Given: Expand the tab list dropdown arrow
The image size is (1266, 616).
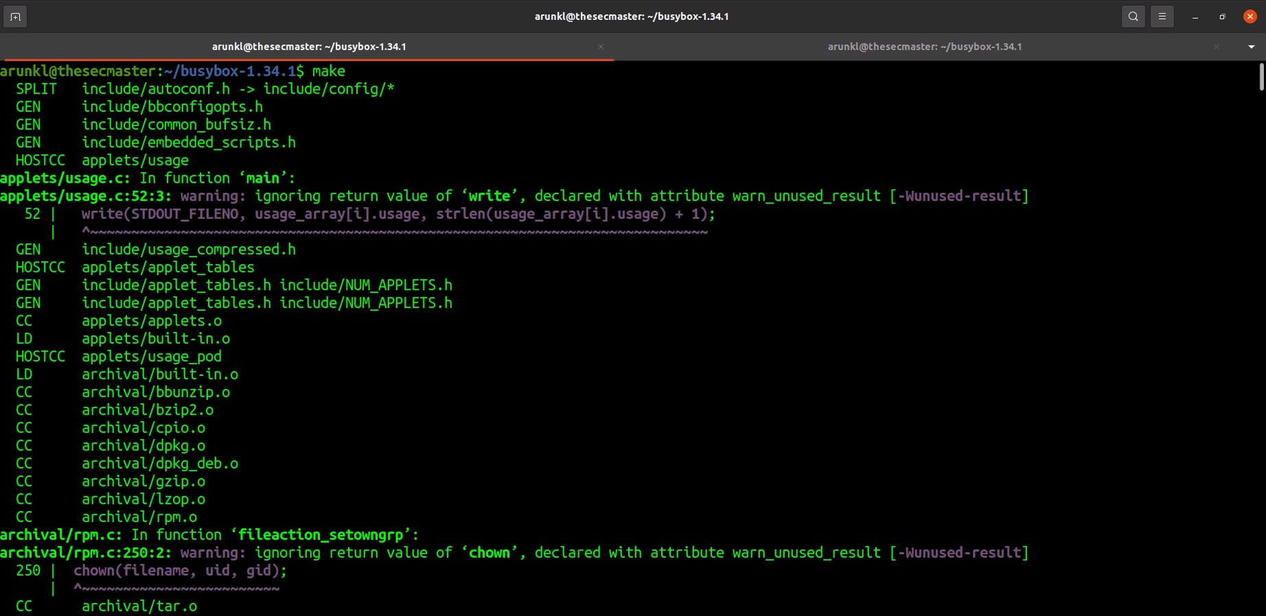Looking at the screenshot, I should coord(1252,47).
